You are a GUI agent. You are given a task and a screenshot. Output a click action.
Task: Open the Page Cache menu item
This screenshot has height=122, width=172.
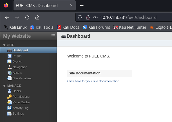28,102
